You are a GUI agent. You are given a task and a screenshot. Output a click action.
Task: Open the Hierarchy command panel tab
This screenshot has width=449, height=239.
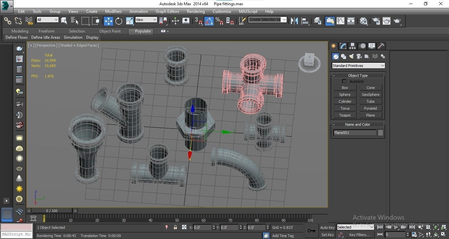click(352, 46)
